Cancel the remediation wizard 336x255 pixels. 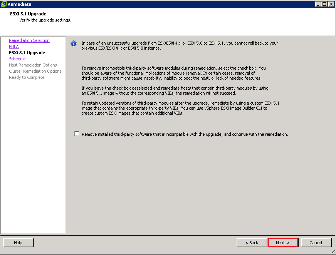tap(316, 243)
